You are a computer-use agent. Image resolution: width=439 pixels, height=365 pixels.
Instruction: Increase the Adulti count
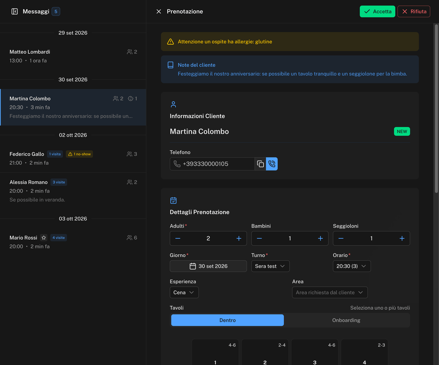239,238
